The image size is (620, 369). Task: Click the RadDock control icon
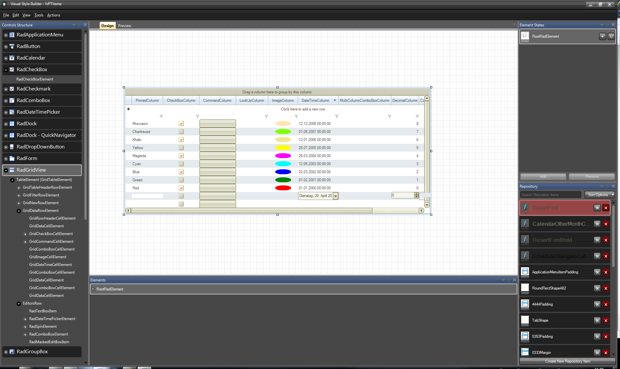pyautogui.click(x=12, y=124)
